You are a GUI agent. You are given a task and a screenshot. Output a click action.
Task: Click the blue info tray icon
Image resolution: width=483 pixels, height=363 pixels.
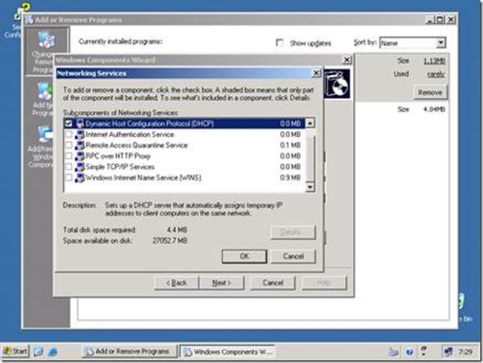click(409, 352)
